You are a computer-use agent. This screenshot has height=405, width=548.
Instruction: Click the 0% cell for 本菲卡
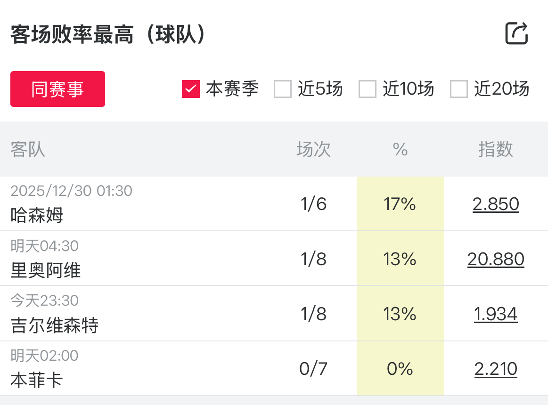(400, 369)
